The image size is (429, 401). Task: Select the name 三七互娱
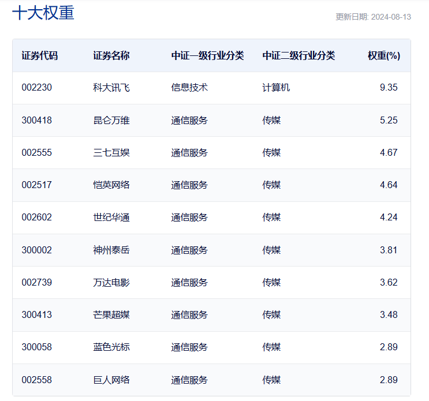pos(111,152)
